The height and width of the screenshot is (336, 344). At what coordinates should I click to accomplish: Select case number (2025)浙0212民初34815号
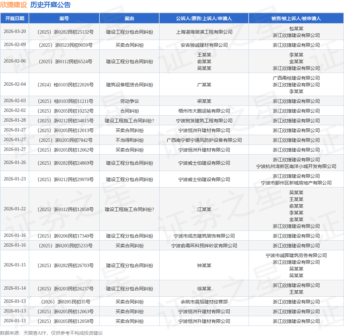click(66, 121)
